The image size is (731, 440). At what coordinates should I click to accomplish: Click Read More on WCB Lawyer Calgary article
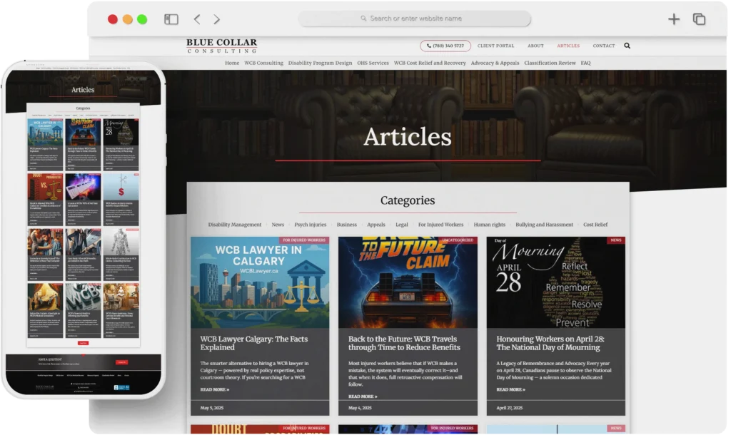pyautogui.click(x=214, y=389)
